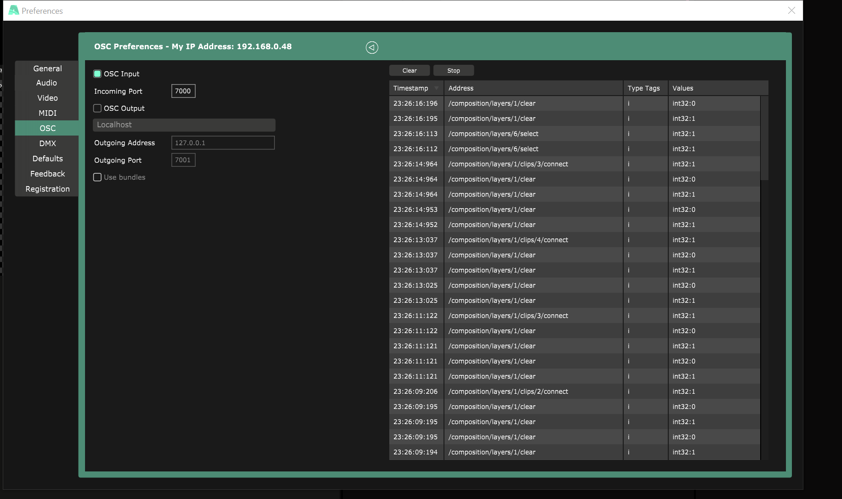Select the first /composition/layers/6/select log row
The height and width of the screenshot is (499, 842).
coord(493,134)
